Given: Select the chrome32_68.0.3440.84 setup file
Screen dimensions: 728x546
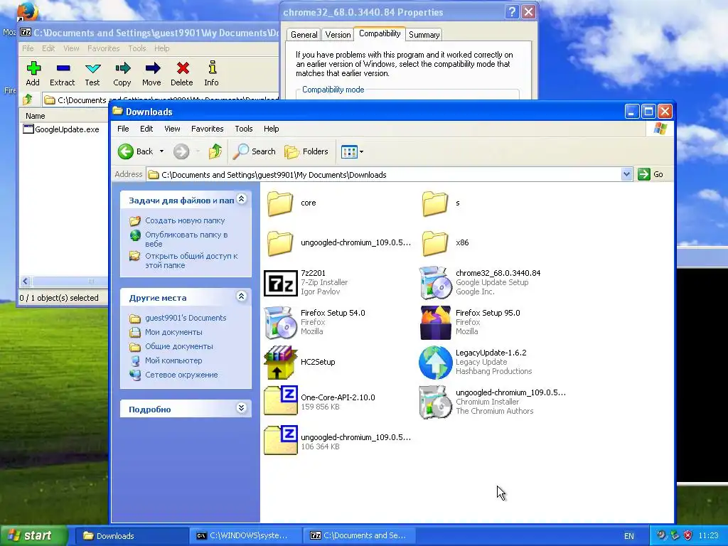Looking at the screenshot, I should pos(481,282).
